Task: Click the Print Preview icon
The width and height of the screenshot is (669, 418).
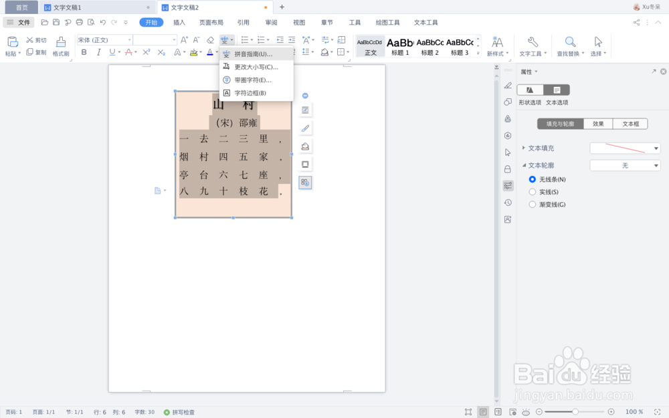Action: (x=91, y=22)
